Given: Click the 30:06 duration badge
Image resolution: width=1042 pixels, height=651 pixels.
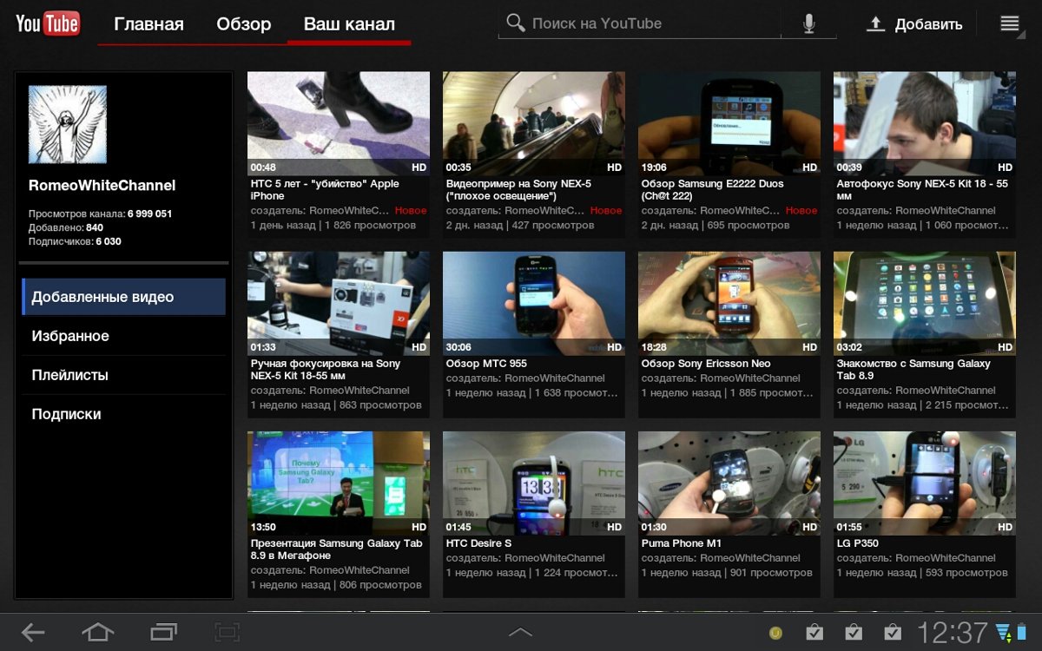Looking at the screenshot, I should click(x=458, y=347).
